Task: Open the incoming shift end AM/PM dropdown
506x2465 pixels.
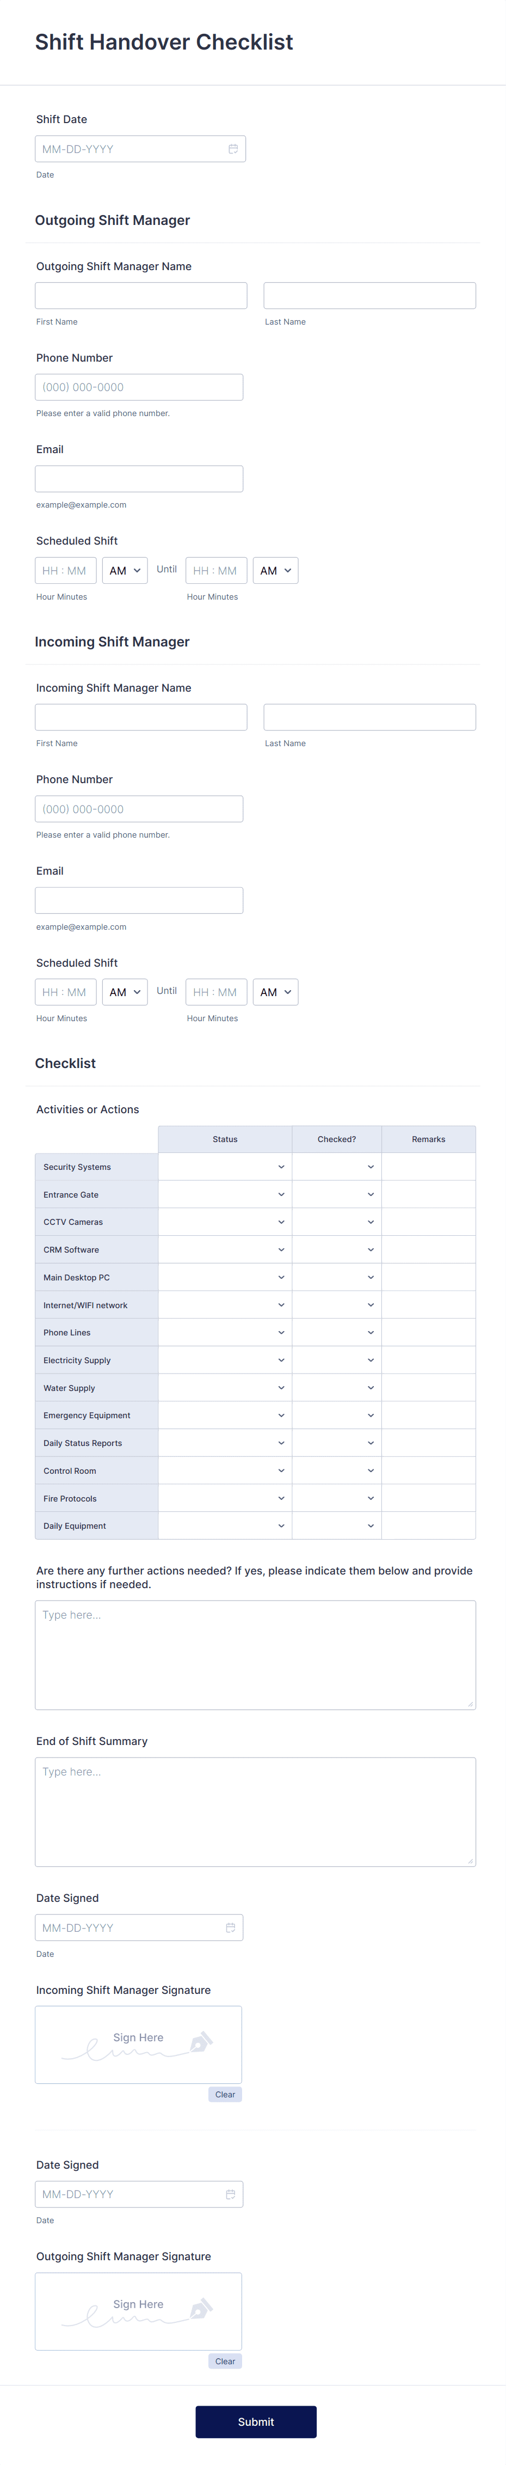Action: pos(275,992)
